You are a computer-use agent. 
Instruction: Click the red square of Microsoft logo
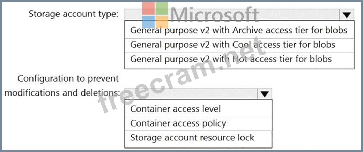point(148,9)
